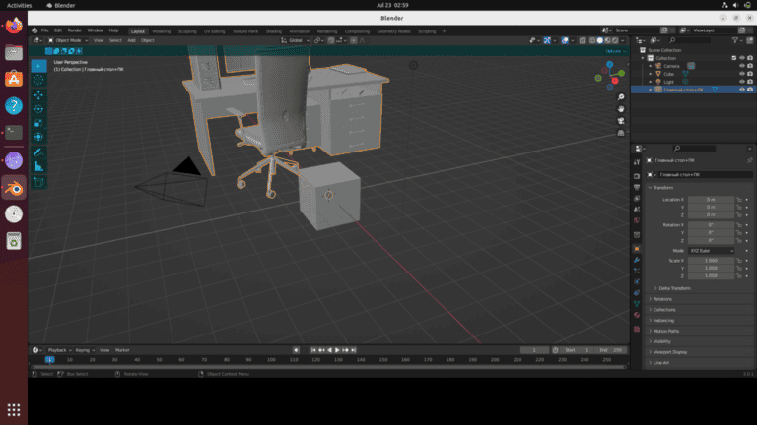Click the Options button in the viewport header
The height and width of the screenshot is (425, 757).
coord(615,50)
